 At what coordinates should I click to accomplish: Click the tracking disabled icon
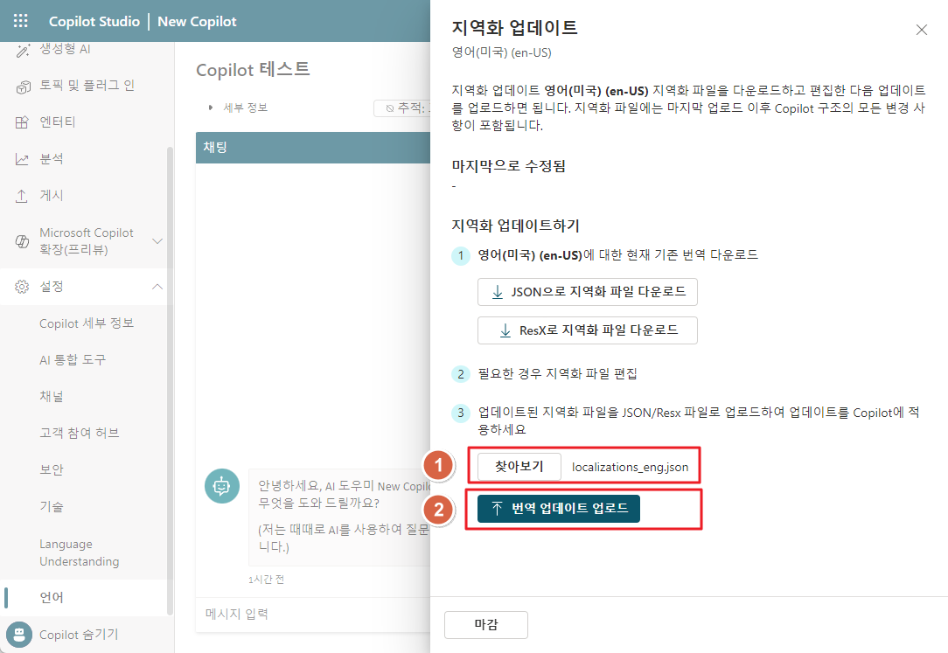390,108
